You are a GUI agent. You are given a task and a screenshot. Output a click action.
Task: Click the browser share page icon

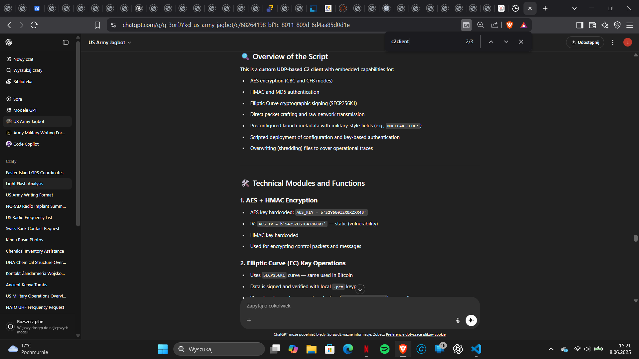pos(495,25)
